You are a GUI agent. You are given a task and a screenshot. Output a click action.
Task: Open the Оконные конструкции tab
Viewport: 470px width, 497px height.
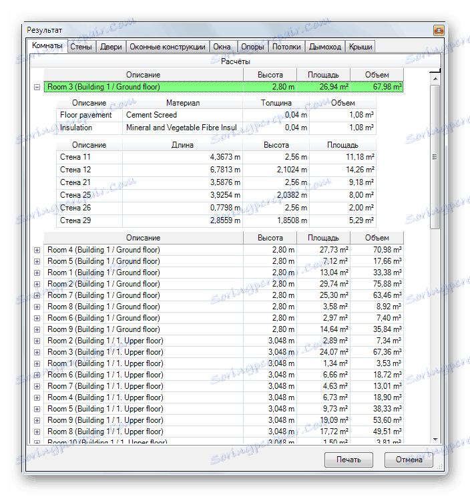168,47
